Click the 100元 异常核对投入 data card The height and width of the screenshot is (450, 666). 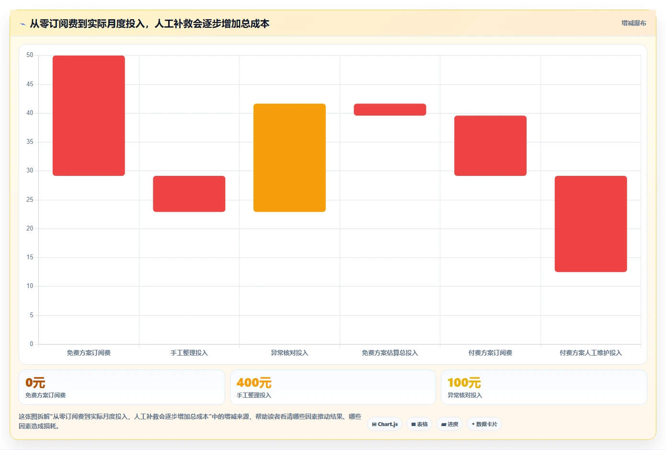[544, 387]
